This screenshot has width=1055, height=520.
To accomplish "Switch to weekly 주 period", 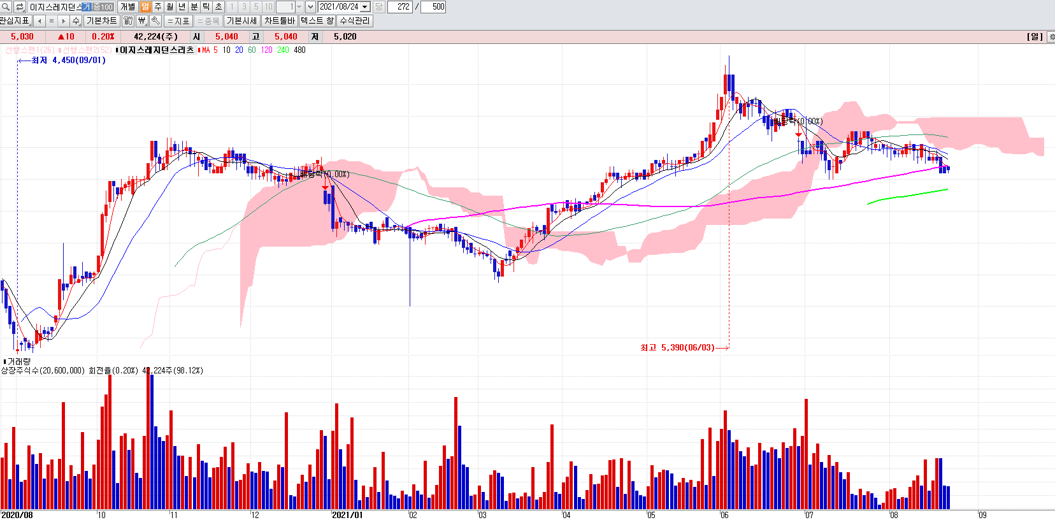I will pyautogui.click(x=157, y=6).
